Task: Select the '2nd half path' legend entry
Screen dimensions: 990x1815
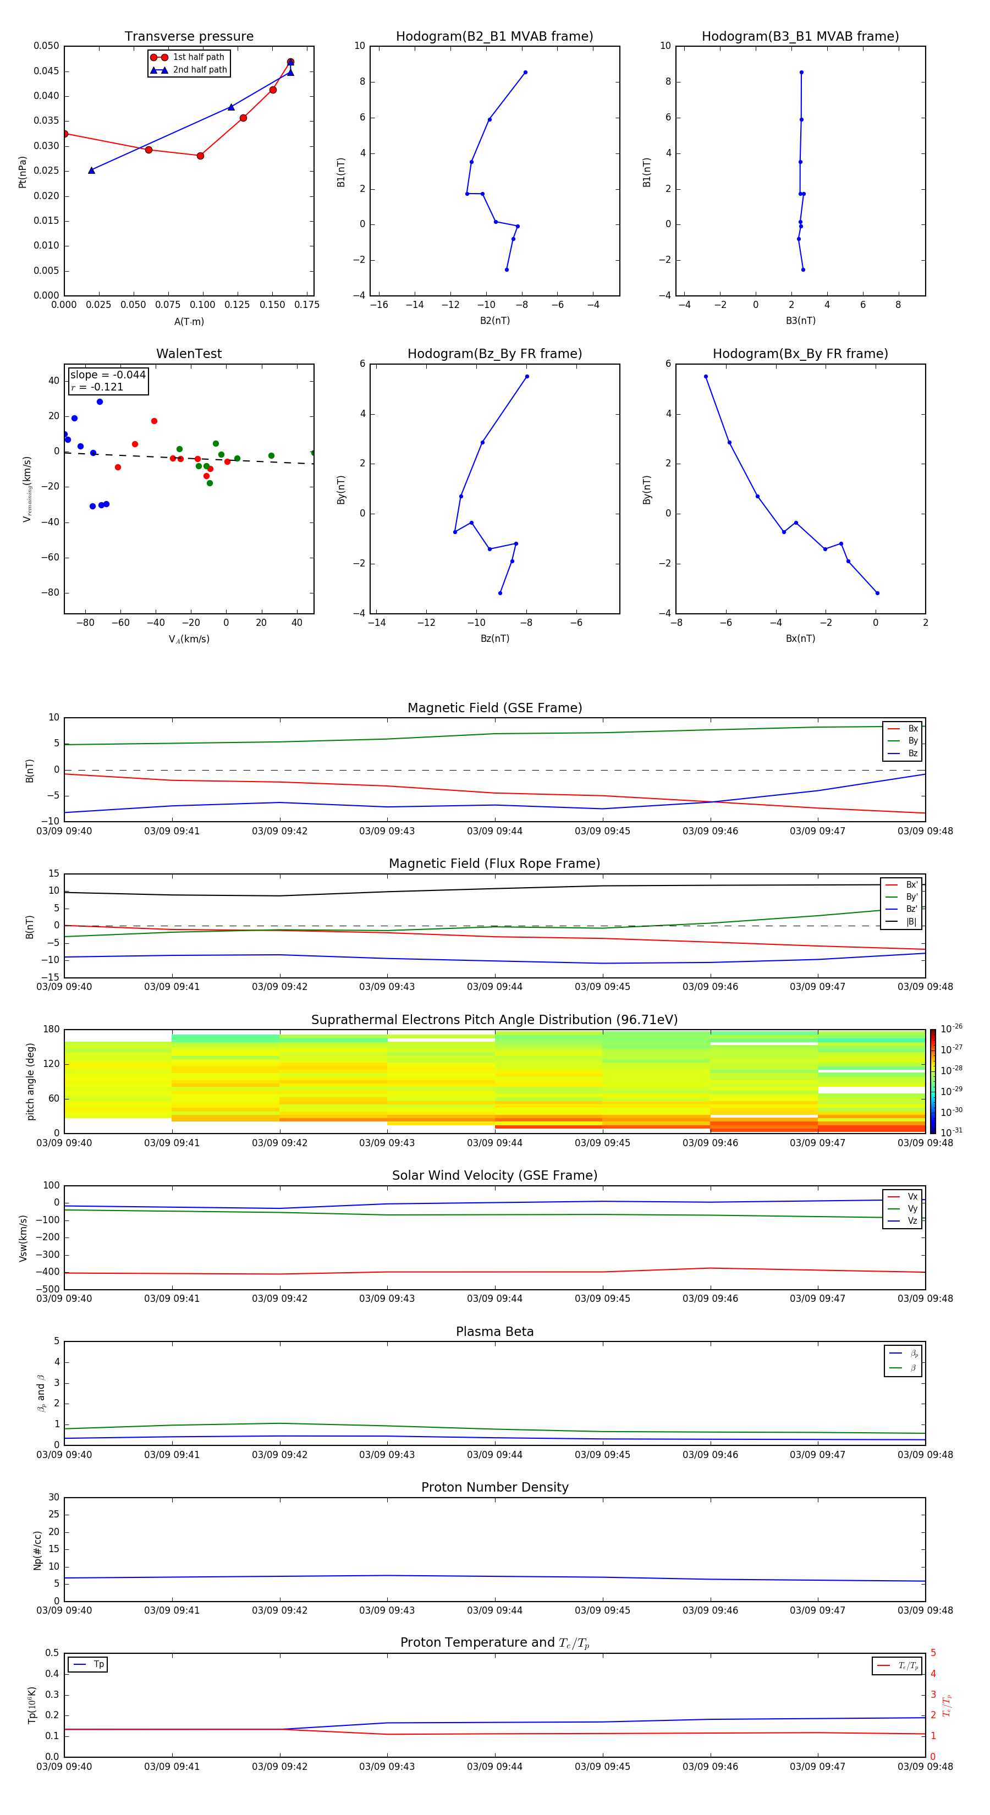Action: click(189, 70)
